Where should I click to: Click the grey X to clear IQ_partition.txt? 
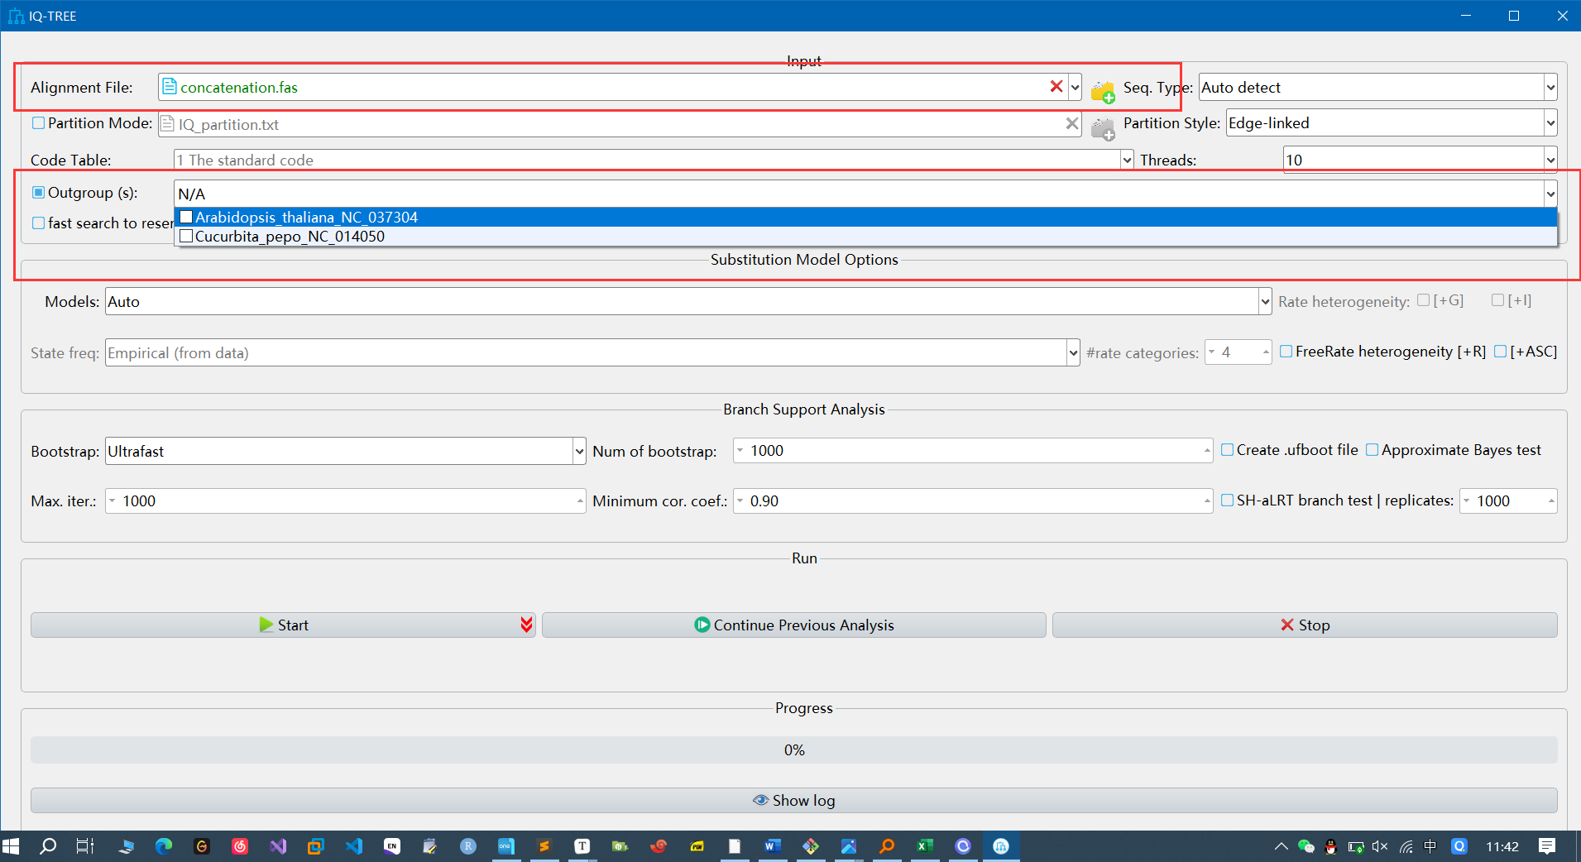pyautogui.click(x=1072, y=123)
